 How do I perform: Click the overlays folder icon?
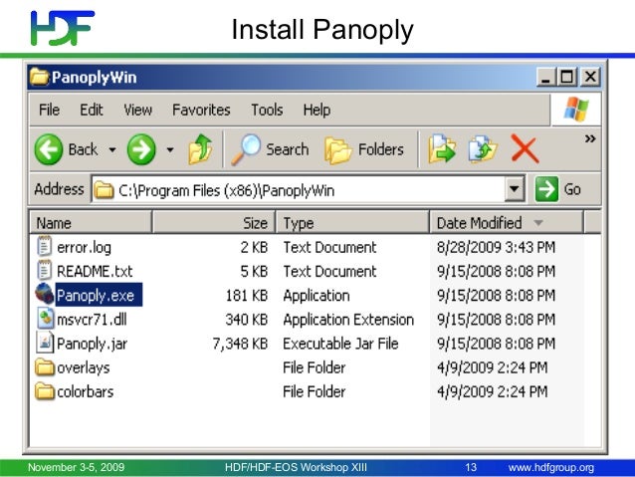pyautogui.click(x=45, y=367)
